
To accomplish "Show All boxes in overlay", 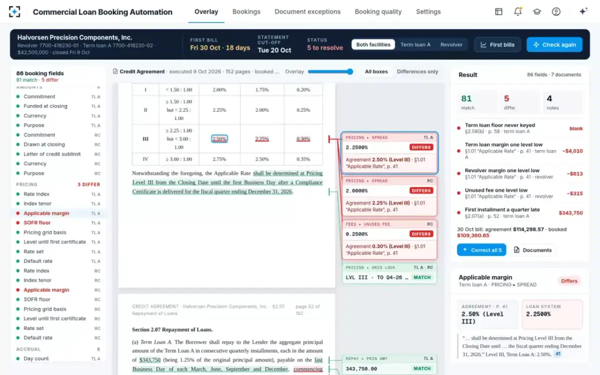I will point(376,71).
